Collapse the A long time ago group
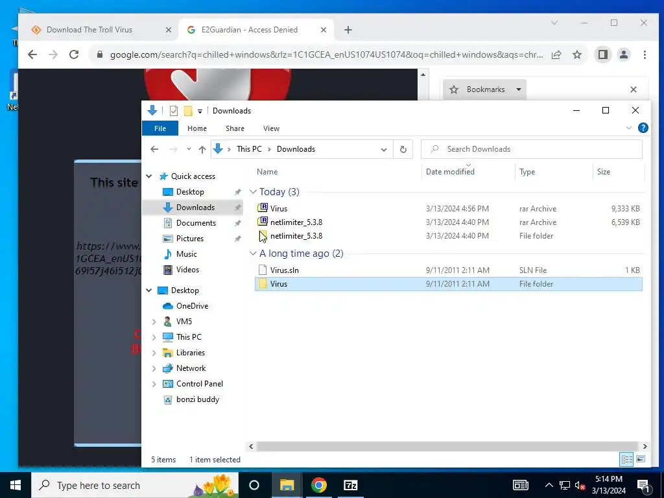The width and height of the screenshot is (664, 498). [x=253, y=254]
